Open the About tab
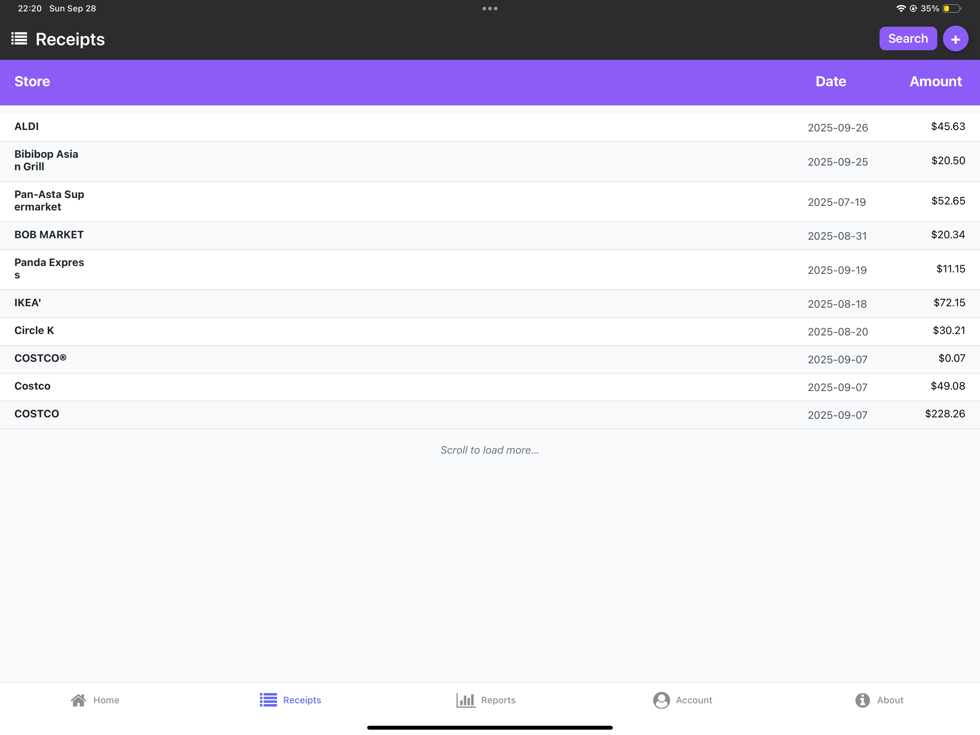The width and height of the screenshot is (980, 735). [879, 700]
